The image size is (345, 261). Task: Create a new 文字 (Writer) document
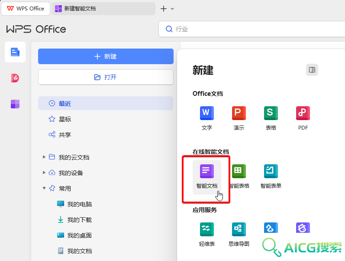click(206, 118)
